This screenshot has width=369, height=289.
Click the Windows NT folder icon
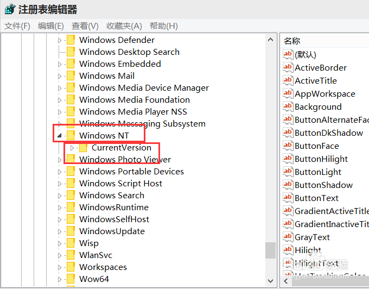pyautogui.click(x=71, y=135)
